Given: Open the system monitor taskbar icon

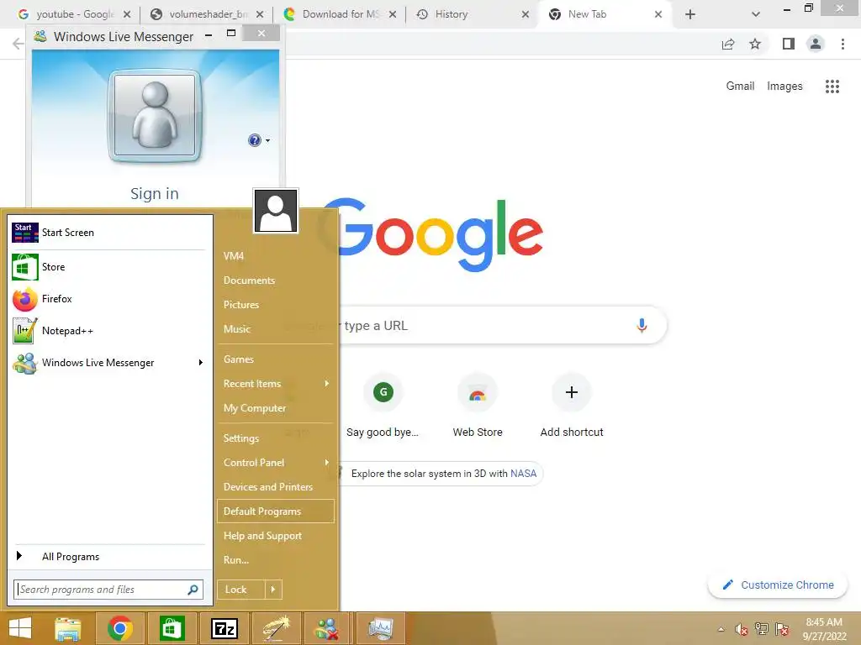Looking at the screenshot, I should [381, 628].
